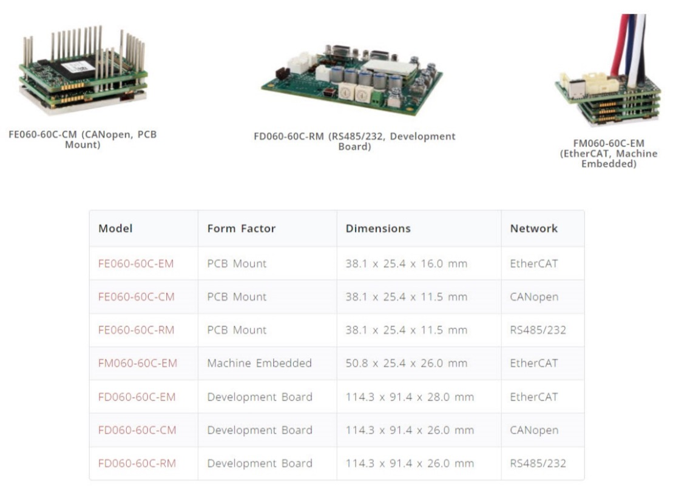The height and width of the screenshot is (492, 673).
Task: Open the FM060-60C-EM model link
Action: (x=138, y=364)
